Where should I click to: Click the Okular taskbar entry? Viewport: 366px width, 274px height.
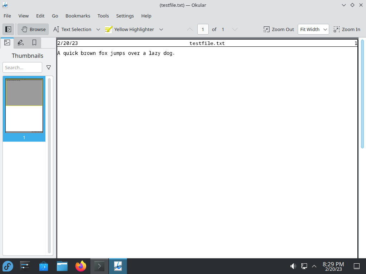(118, 266)
